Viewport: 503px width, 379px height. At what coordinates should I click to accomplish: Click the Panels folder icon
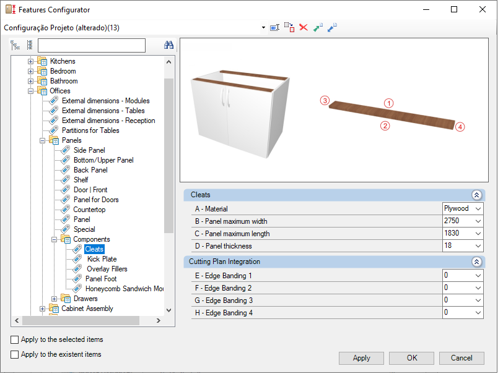(x=54, y=140)
